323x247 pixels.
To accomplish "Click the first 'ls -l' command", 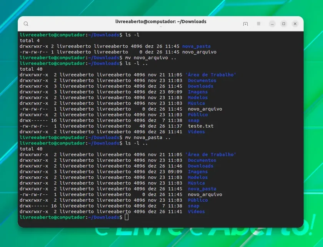I will [132, 35].
